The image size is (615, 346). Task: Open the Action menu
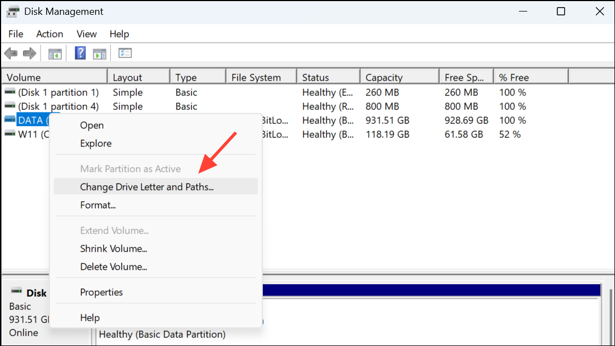[x=49, y=34]
